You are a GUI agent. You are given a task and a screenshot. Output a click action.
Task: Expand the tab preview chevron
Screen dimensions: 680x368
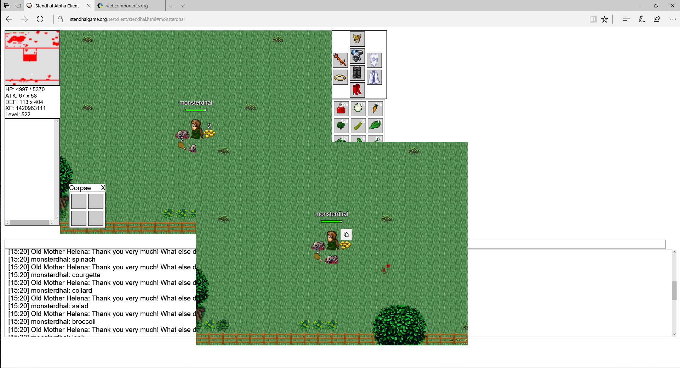[182, 6]
